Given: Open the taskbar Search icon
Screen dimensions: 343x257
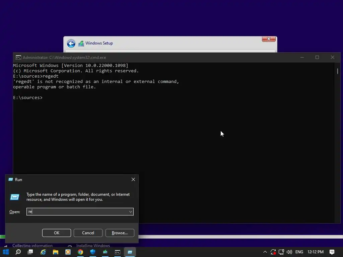Looking at the screenshot, I should (18, 252).
